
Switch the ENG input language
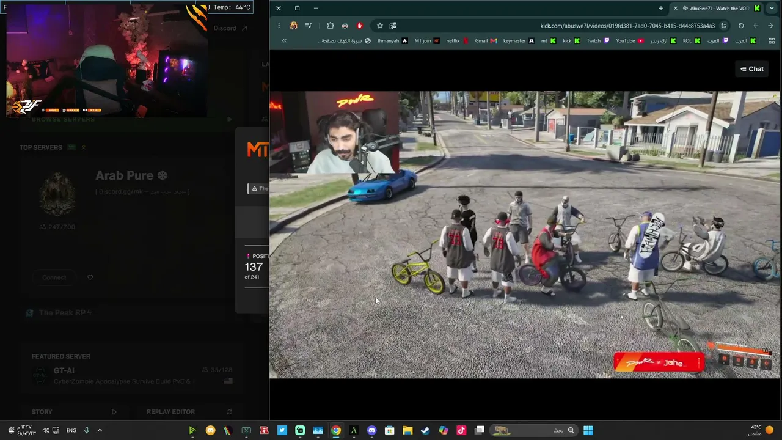tap(71, 430)
